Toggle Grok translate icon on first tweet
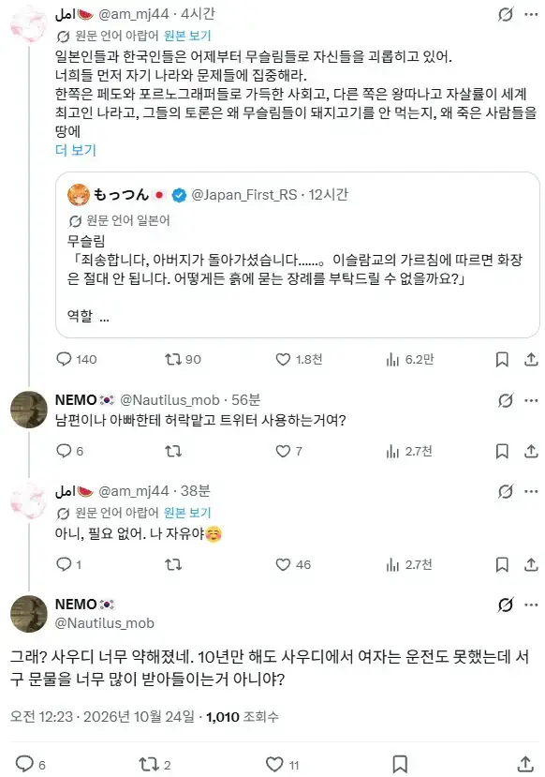The width and height of the screenshot is (545, 777). click(x=505, y=14)
